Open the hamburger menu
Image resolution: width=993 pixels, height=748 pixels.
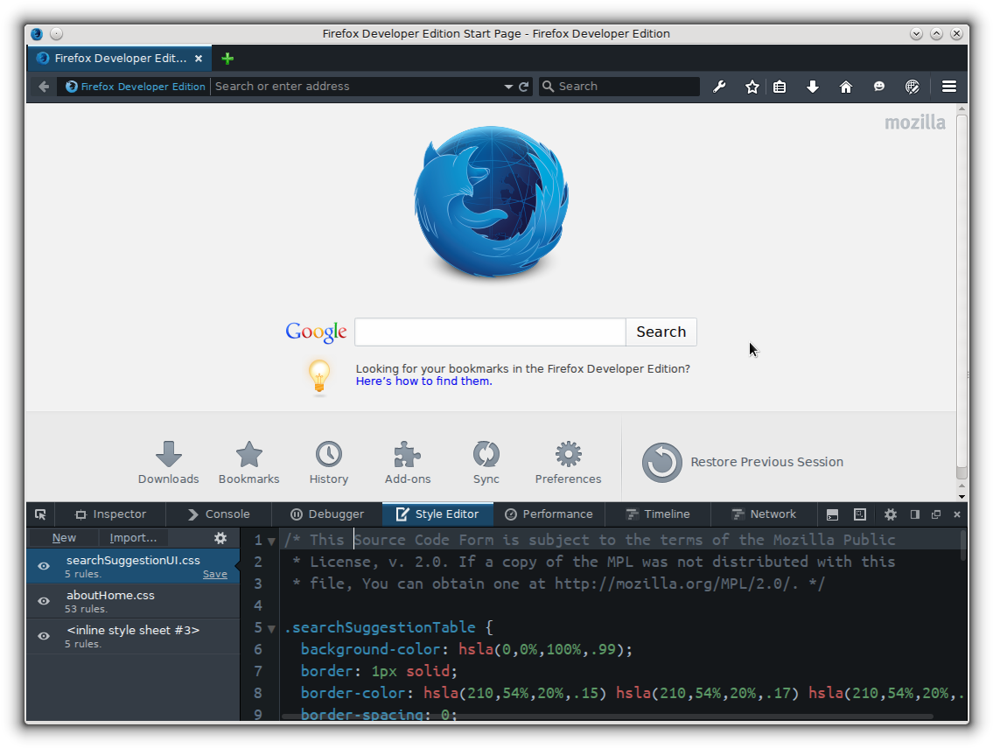(x=948, y=87)
